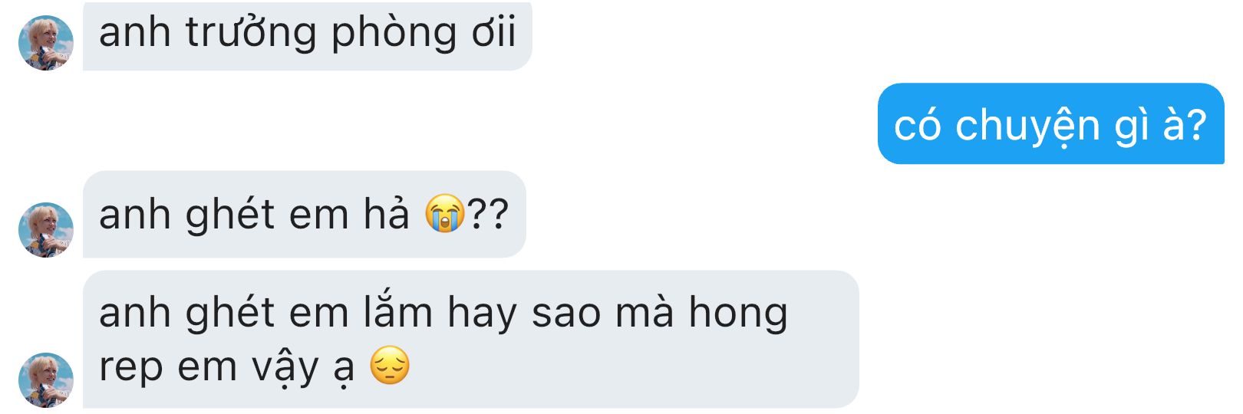Select the "anh trưởng phòng ơii" message bubble
The image size is (1243, 414).
(307, 35)
